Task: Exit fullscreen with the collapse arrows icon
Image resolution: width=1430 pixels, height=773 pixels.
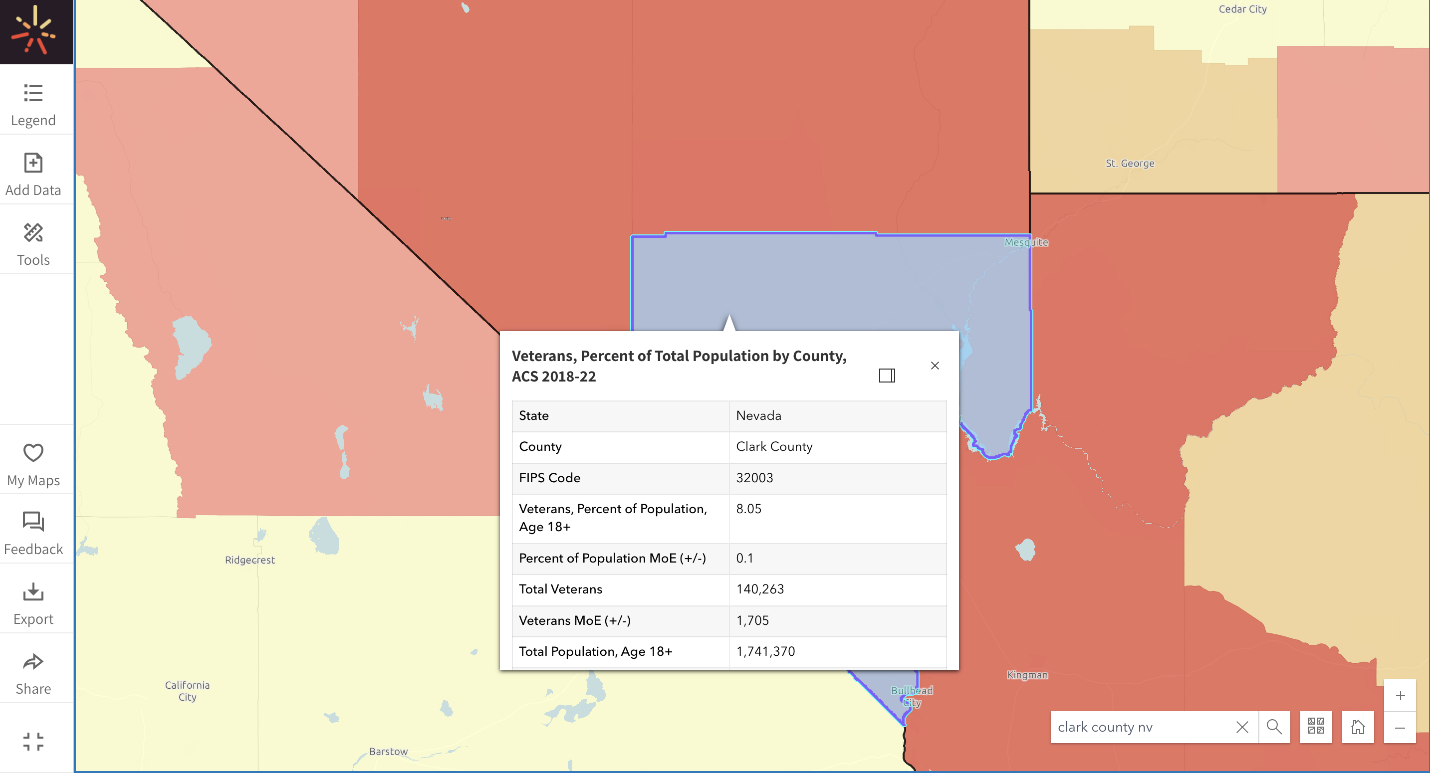Action: point(33,741)
